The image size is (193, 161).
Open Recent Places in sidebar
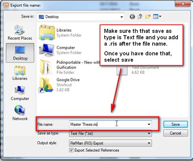(20, 33)
